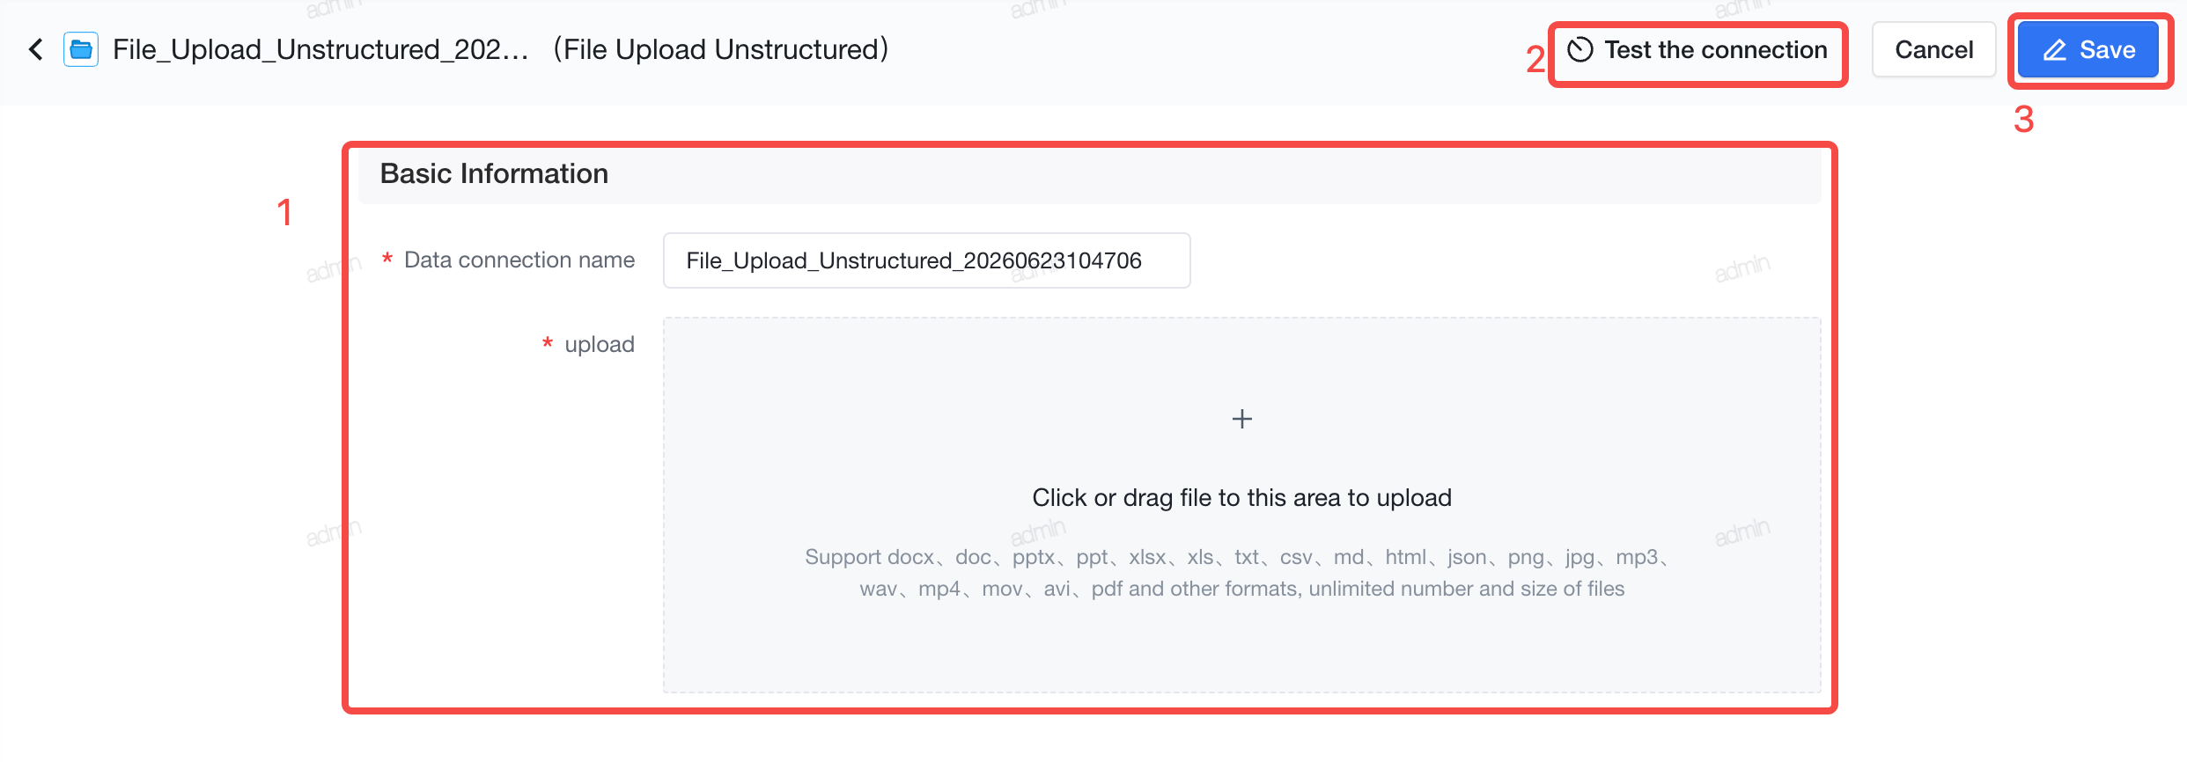Click the red asterisk before Data connection name

click(387, 260)
